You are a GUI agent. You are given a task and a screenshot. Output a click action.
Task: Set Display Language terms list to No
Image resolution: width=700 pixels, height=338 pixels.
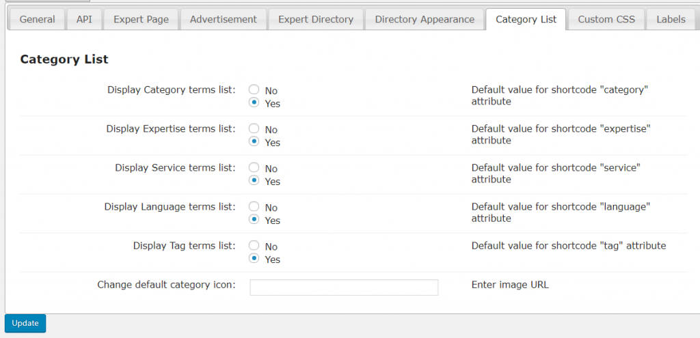pyautogui.click(x=254, y=207)
